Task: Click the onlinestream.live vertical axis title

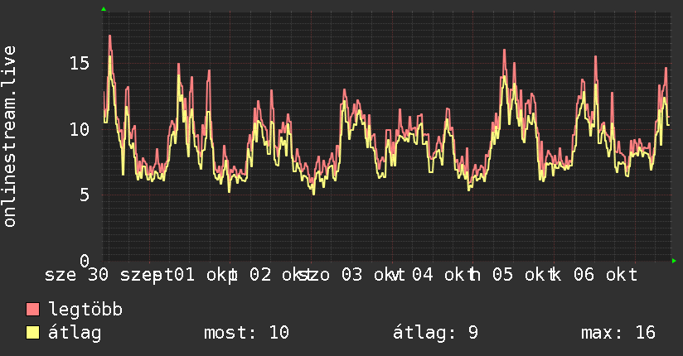Action: pyautogui.click(x=10, y=137)
